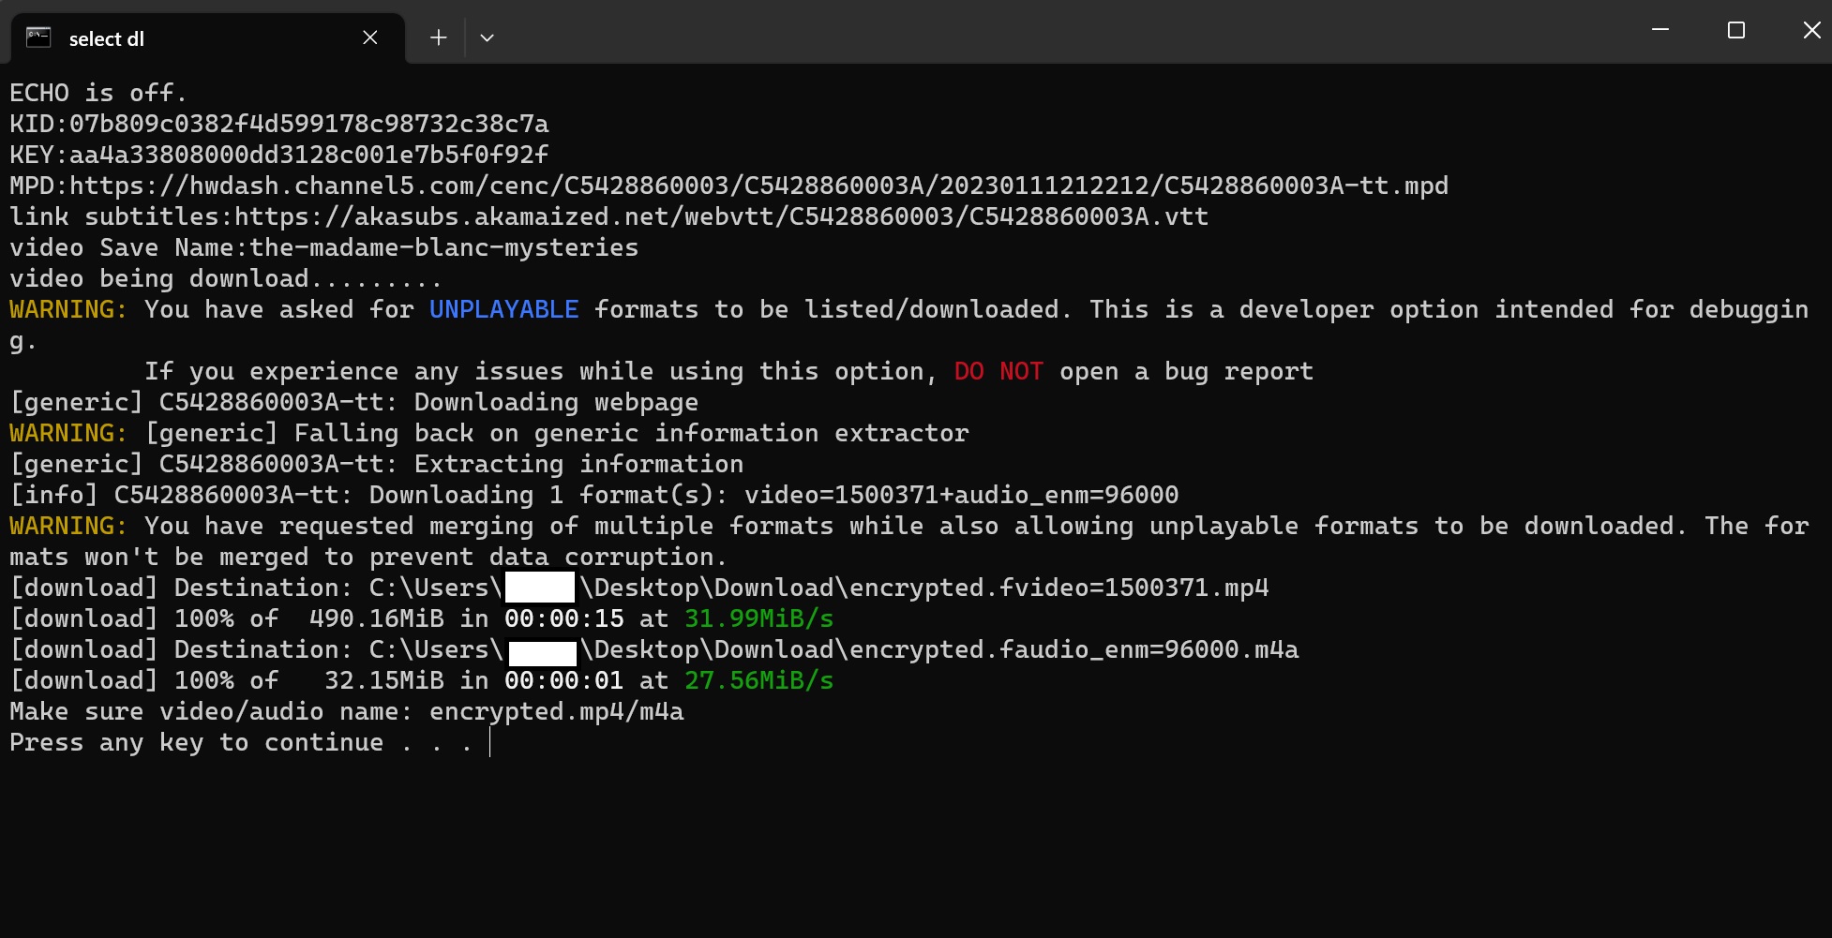Minimize the terminal window

click(x=1660, y=30)
